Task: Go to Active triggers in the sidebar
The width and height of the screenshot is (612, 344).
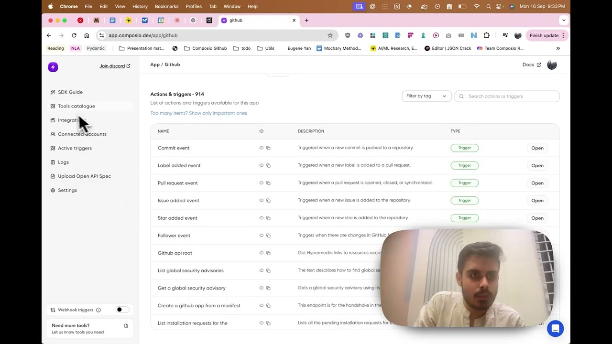Action: tap(75, 148)
